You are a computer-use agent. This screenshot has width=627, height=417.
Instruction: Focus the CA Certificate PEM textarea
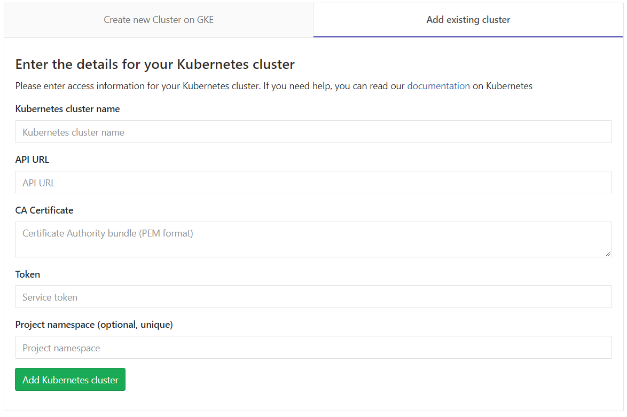tap(313, 239)
